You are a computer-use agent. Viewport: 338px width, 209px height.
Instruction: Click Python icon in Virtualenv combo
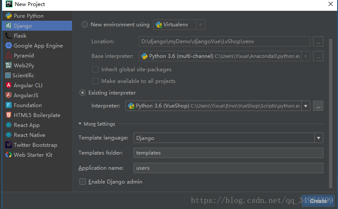(x=159, y=25)
